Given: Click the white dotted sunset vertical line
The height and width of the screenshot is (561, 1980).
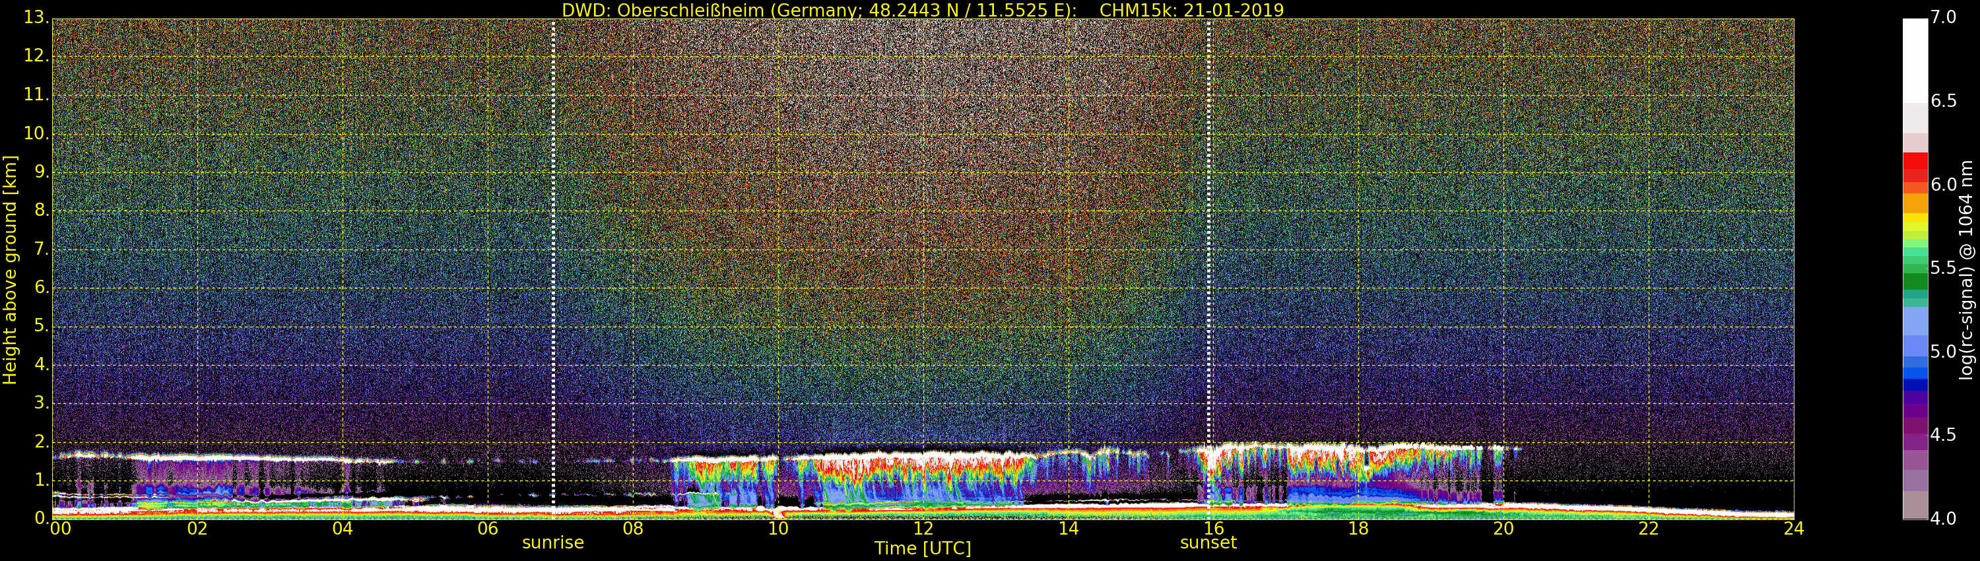Looking at the screenshot, I should click(x=1209, y=269).
